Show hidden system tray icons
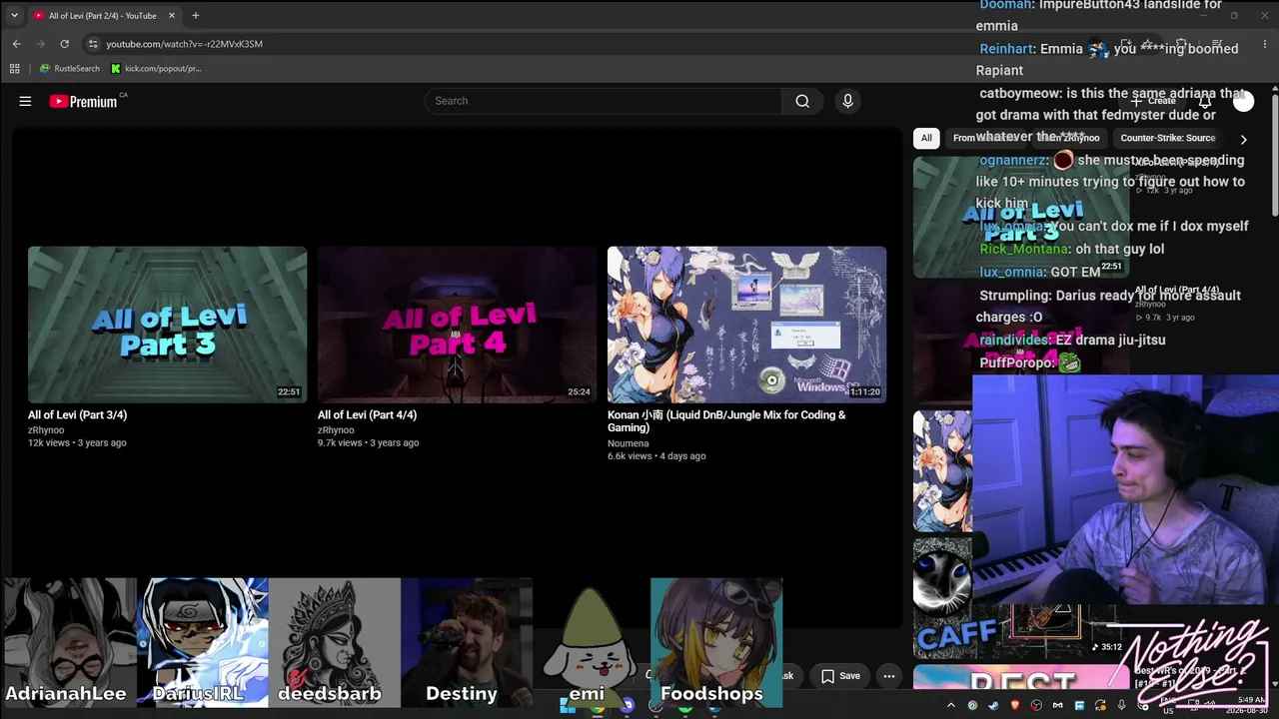 (951, 706)
